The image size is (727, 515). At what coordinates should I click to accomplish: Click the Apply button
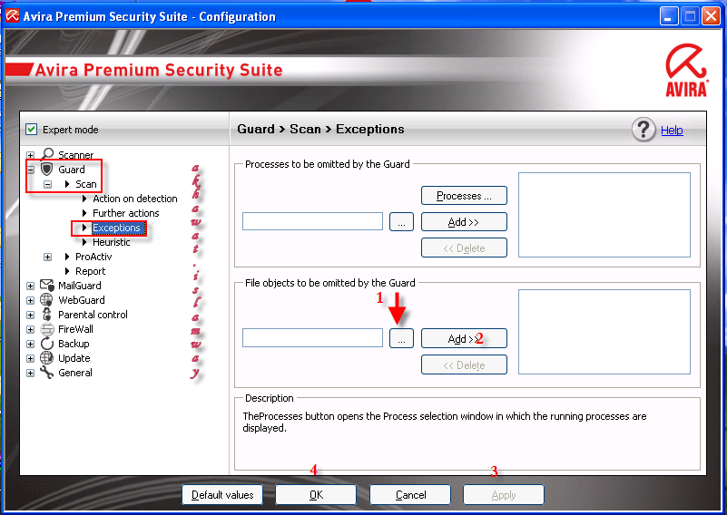(504, 495)
